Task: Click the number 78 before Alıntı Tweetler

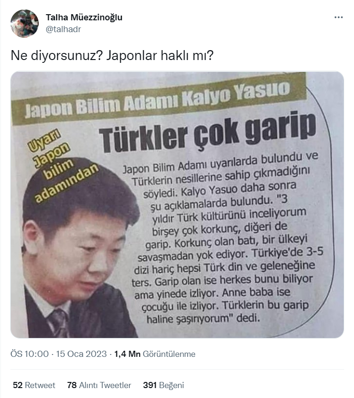Action: [x=72, y=385]
